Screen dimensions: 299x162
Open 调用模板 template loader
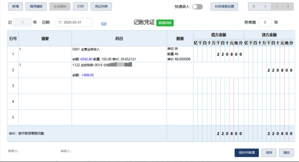(36, 6)
